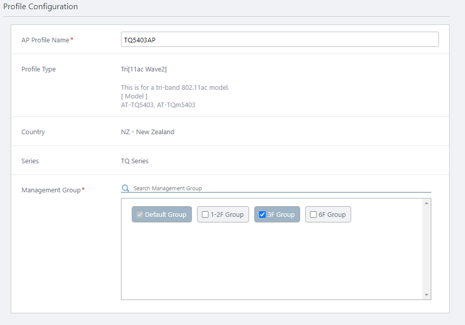465x325 pixels.
Task: Click the scroll up arrow in group list
Action: point(427,203)
